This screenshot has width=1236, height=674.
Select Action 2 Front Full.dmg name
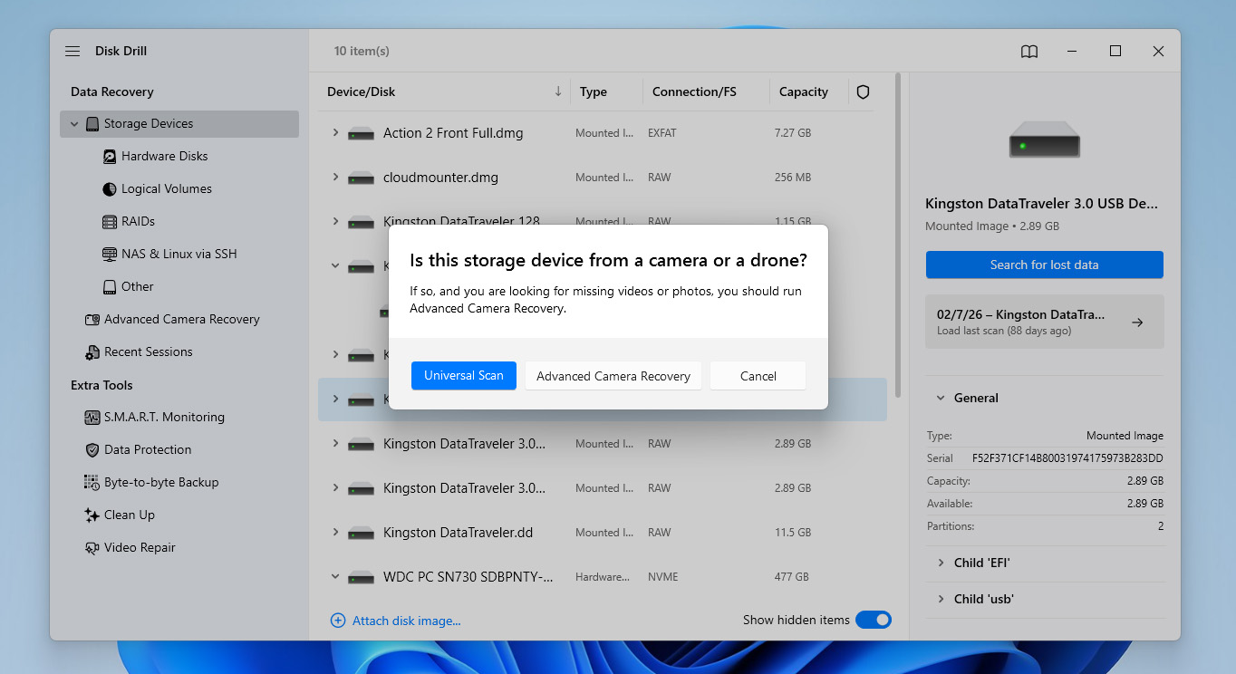pyautogui.click(x=453, y=133)
